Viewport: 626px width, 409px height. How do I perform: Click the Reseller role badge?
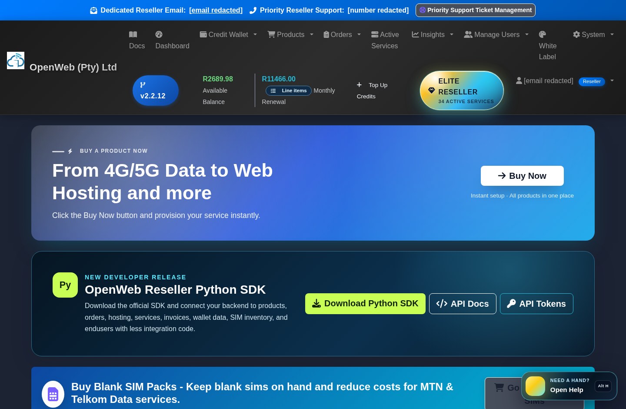tap(592, 81)
